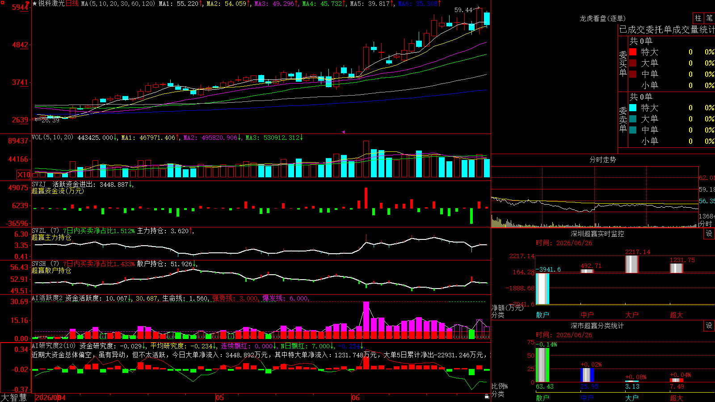The height and width of the screenshot is (402, 715).
Task: Click the 分时走势 panel title
Action: click(x=602, y=159)
